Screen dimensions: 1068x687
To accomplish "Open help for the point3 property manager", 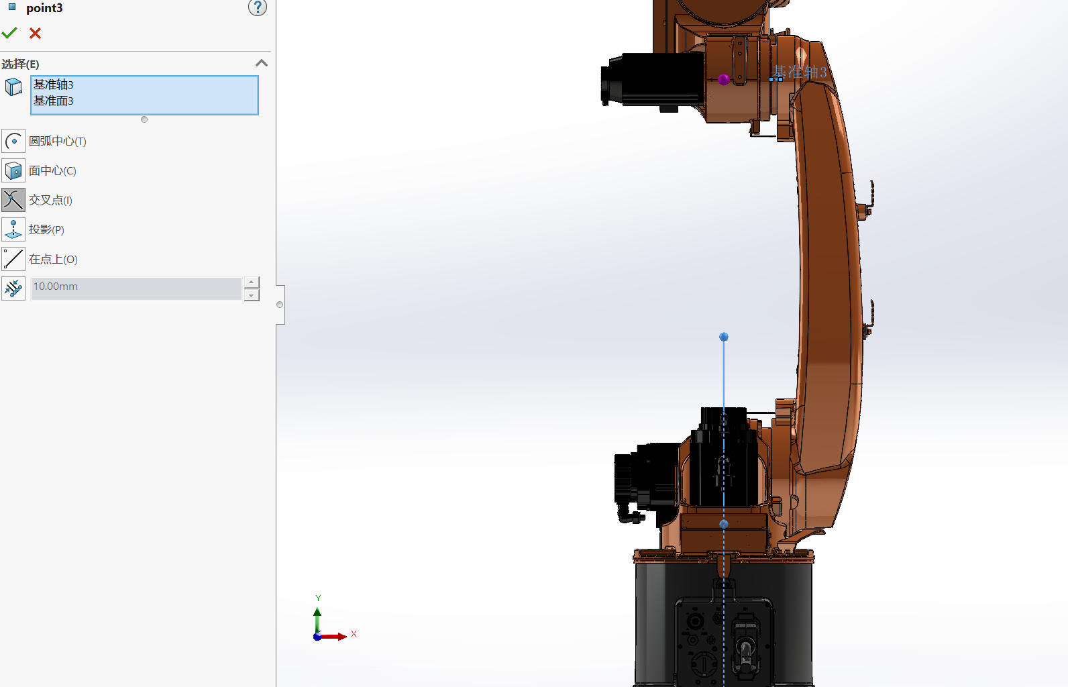I will 258,7.
